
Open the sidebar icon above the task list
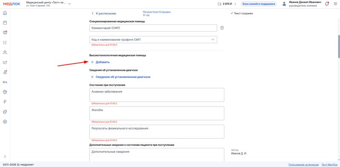point(5,33)
